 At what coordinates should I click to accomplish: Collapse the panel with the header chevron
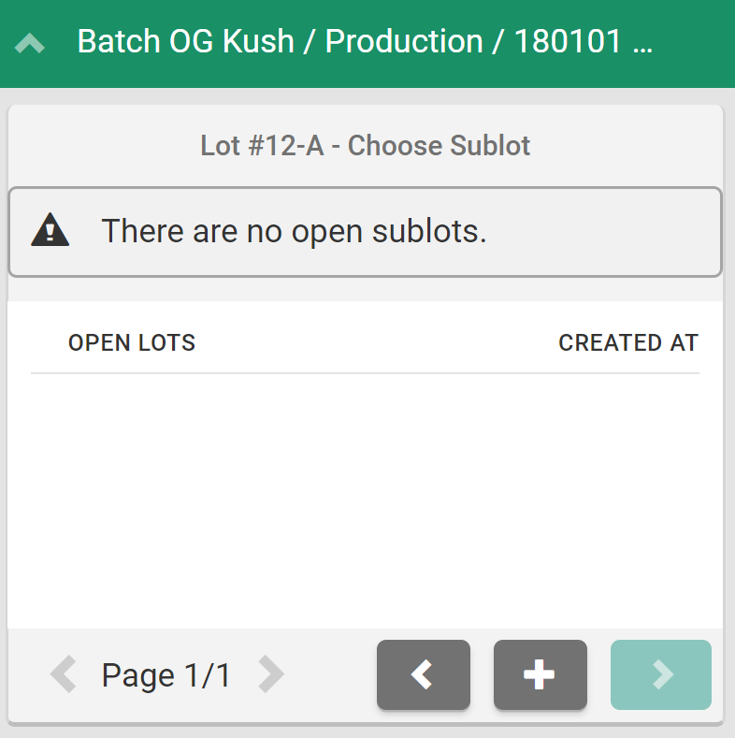pyautogui.click(x=30, y=43)
